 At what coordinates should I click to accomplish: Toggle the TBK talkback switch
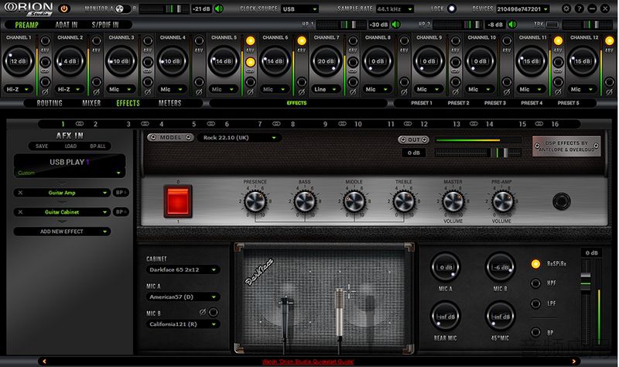(552, 25)
